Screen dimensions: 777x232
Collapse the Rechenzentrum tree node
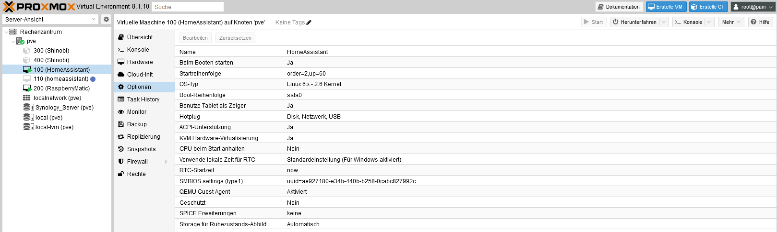coord(6,32)
